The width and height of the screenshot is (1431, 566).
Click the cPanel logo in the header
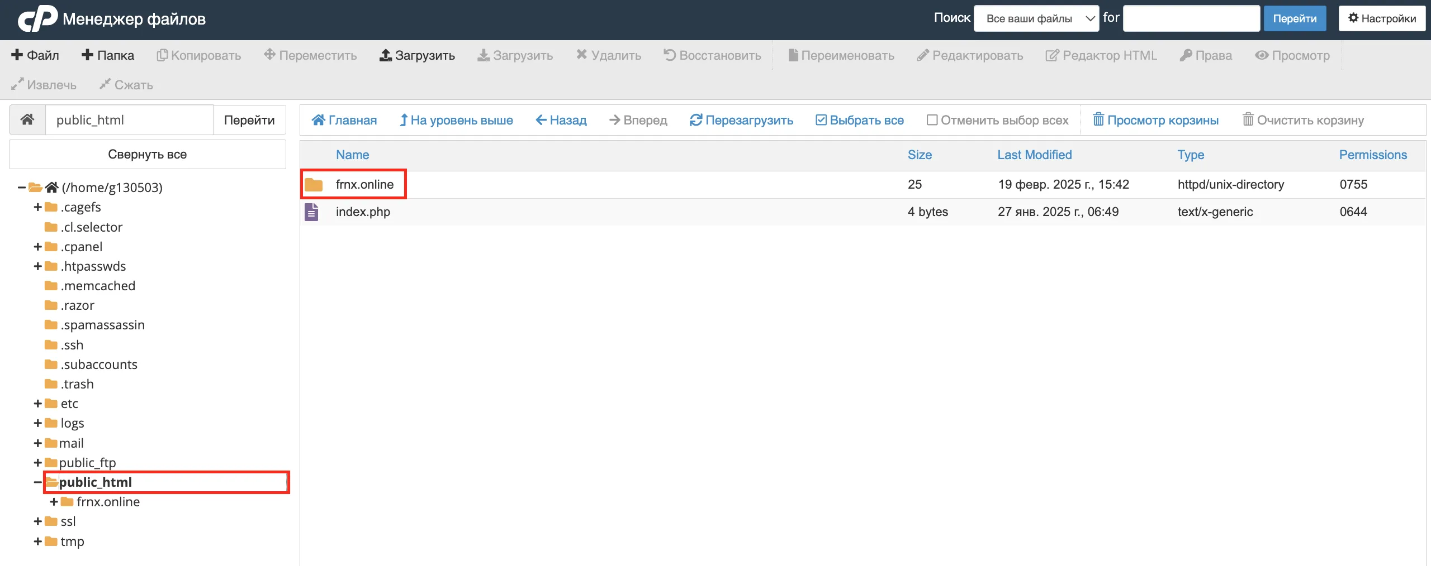[x=37, y=18]
